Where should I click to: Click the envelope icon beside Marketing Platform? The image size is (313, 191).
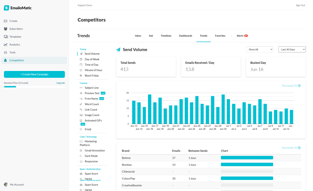pyautogui.click(x=81, y=141)
